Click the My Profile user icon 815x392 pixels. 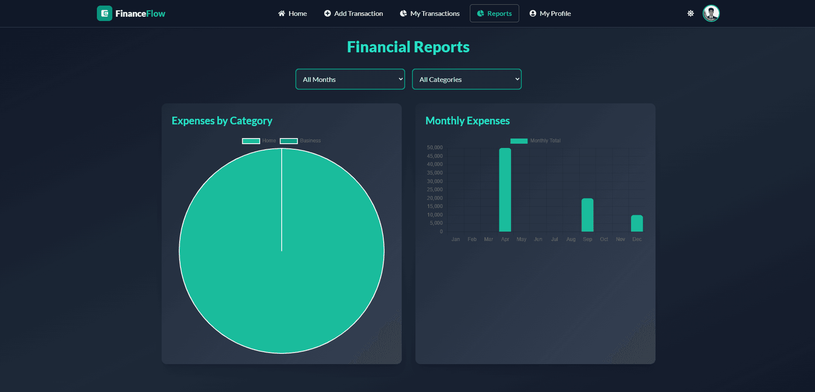[533, 13]
